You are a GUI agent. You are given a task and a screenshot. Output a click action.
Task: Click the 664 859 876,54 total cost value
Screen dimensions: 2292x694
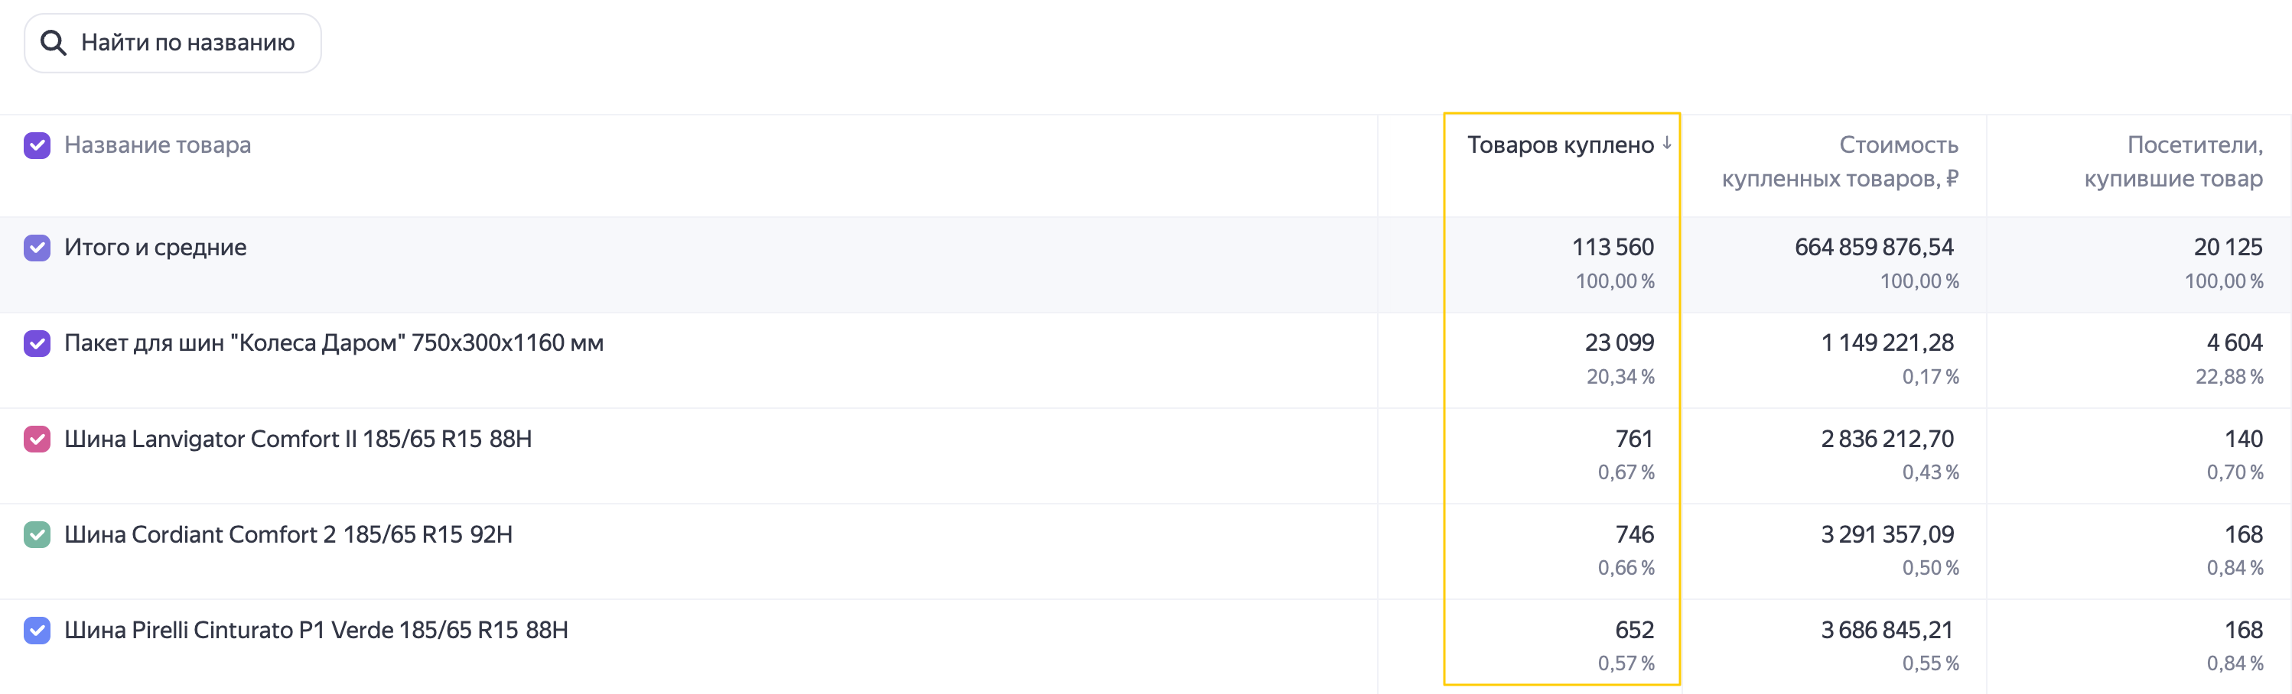tap(1874, 247)
